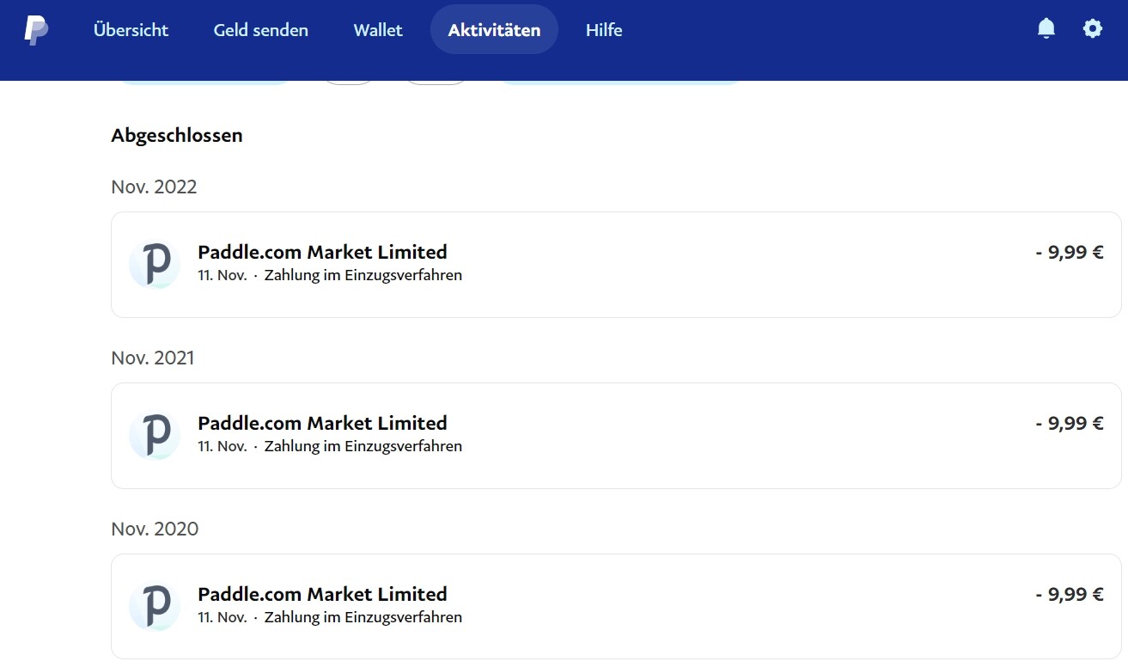Click the 9,99 € amount for Nov. 2021
Viewport: 1128px width, 667px height.
click(1070, 424)
